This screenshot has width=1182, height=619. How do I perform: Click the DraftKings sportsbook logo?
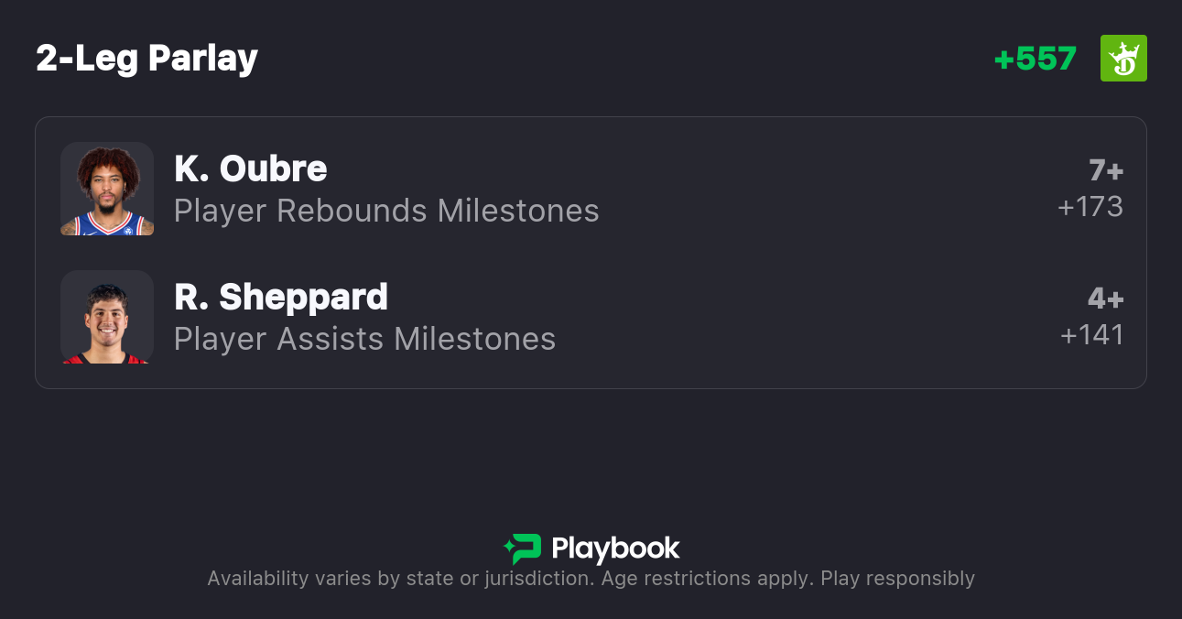click(x=1123, y=59)
